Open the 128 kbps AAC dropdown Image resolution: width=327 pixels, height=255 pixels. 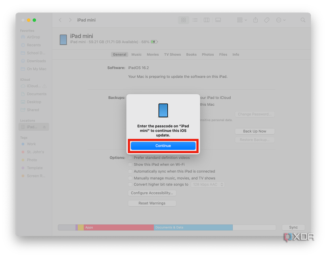pyautogui.click(x=208, y=185)
